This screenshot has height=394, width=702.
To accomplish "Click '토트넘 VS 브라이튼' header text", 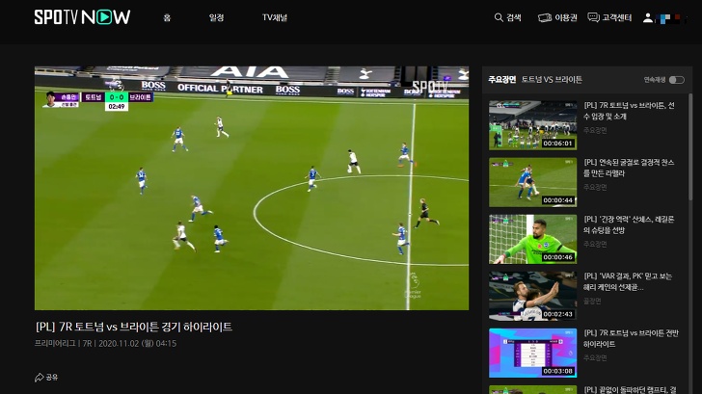I will pyautogui.click(x=552, y=79).
